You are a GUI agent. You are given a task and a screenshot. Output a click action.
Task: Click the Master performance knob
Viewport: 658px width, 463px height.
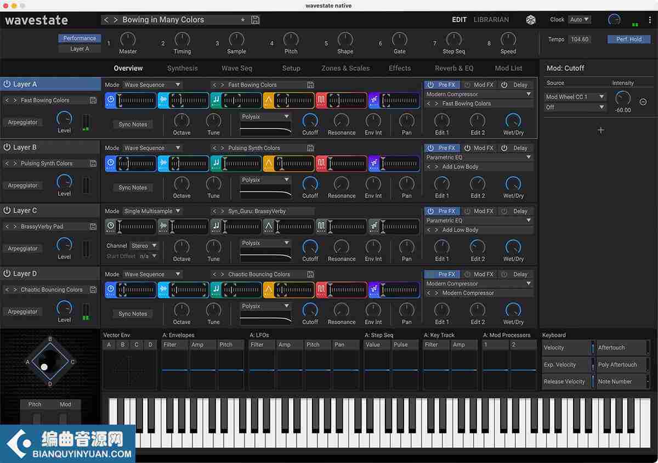point(127,39)
